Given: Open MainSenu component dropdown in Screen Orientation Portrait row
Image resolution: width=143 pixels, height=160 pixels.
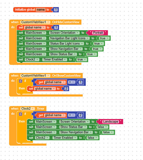Looking at the screenshot, I should click(36, 33).
